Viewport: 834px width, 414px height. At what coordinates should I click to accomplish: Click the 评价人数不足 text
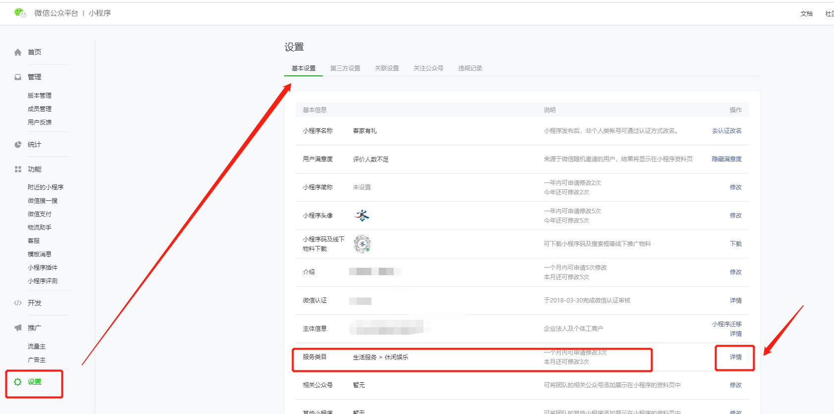371,159
